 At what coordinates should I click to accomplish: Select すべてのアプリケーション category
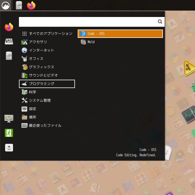[47, 34]
